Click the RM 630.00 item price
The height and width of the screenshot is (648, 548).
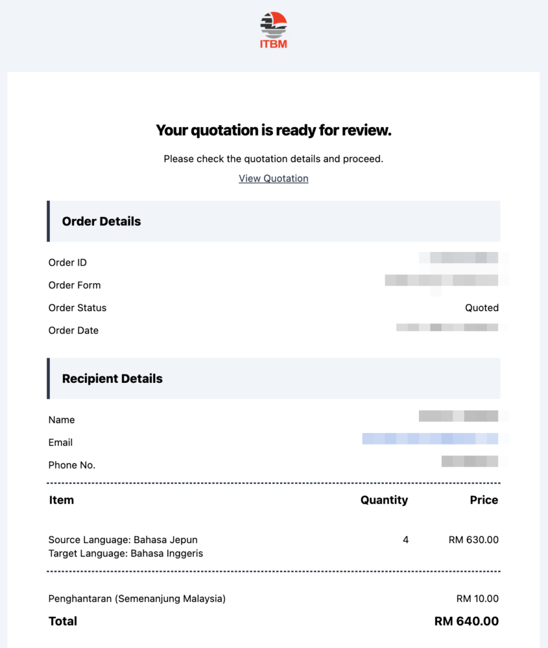(x=473, y=540)
